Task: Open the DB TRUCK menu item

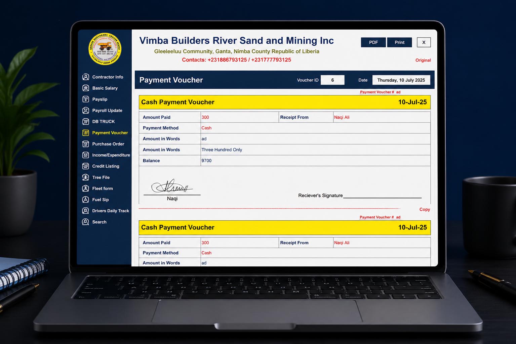Action: pyautogui.click(x=104, y=121)
